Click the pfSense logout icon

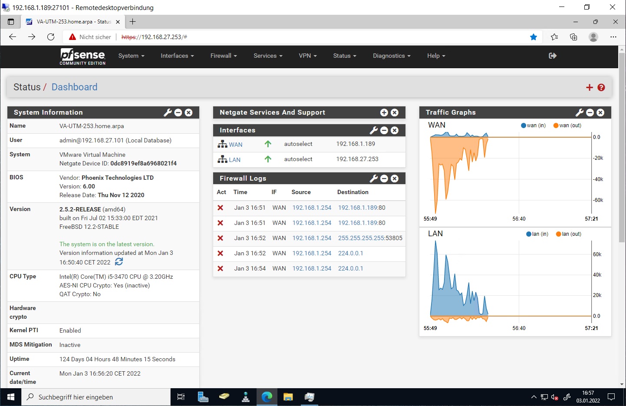(x=553, y=56)
